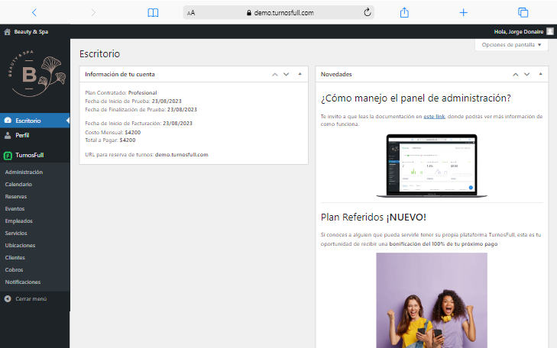Open the Safari bookmarks book icon
The image size is (557, 348).
click(153, 12)
